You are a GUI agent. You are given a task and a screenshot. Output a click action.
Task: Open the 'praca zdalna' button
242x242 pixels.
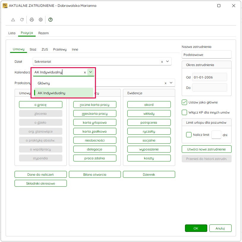pyautogui.click(x=95, y=158)
